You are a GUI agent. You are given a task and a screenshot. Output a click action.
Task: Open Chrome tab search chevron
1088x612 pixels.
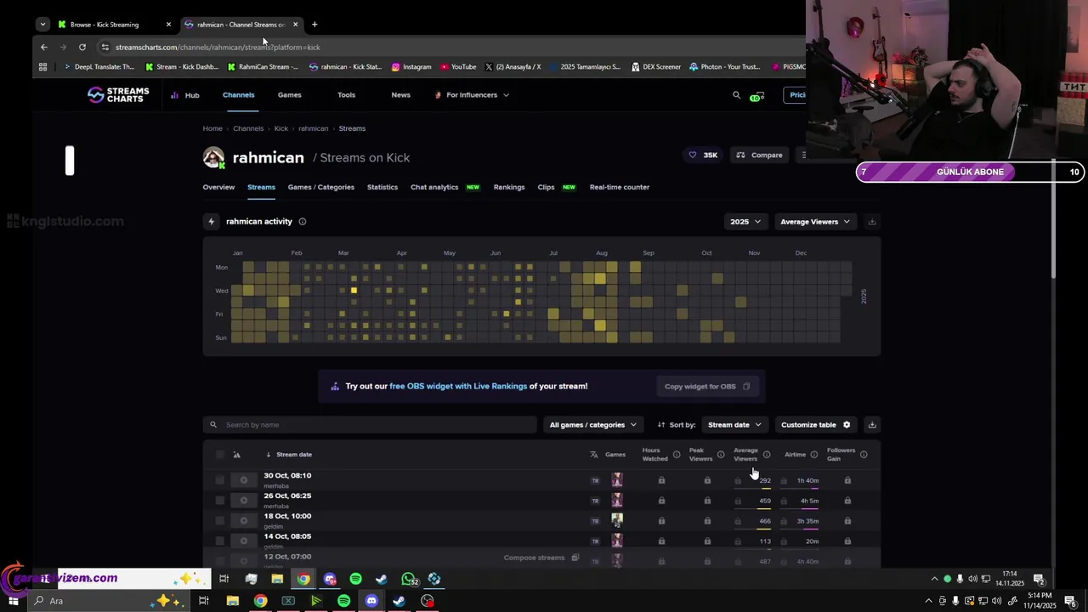[x=42, y=25]
